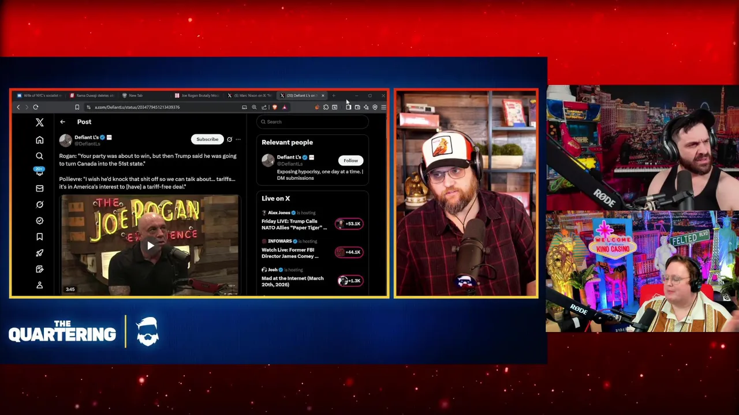Viewport: 739px width, 415px height.
Task: Click Brave Rewards triangle icon
Action: click(284, 107)
